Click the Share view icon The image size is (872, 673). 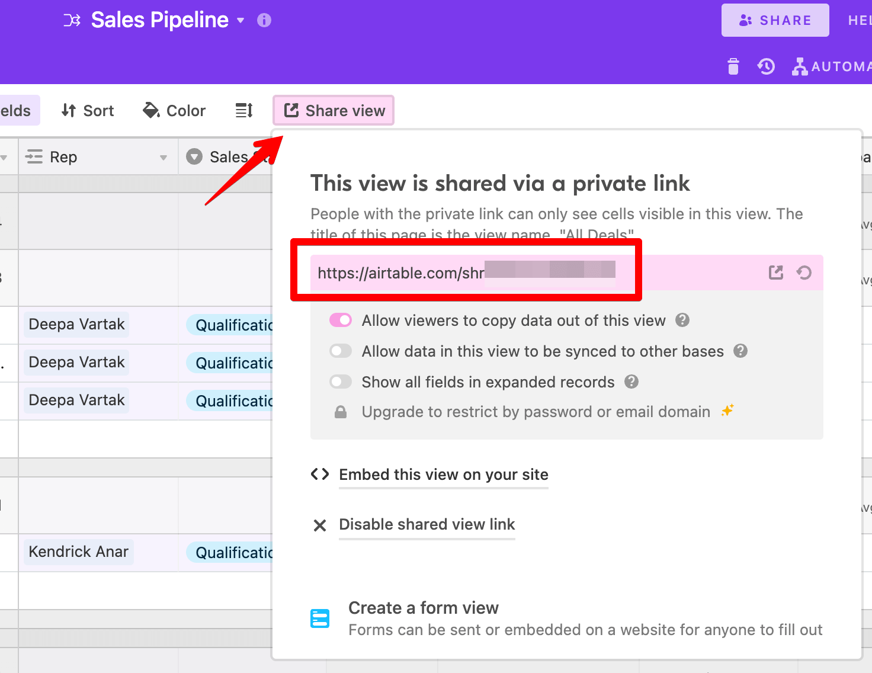click(x=291, y=110)
